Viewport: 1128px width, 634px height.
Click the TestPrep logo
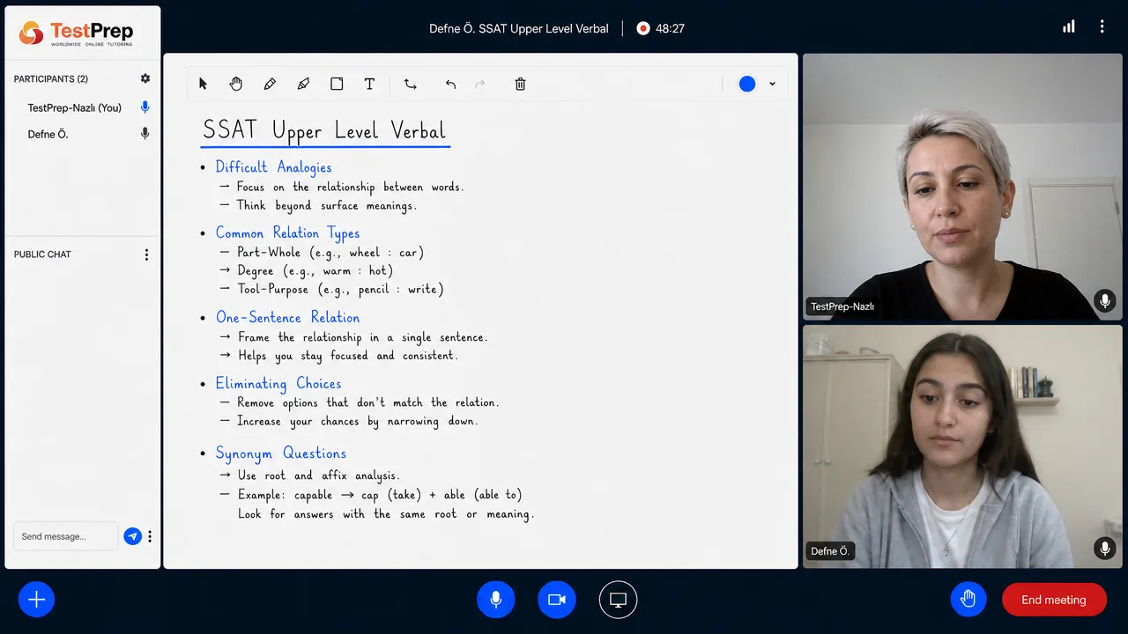[x=76, y=33]
